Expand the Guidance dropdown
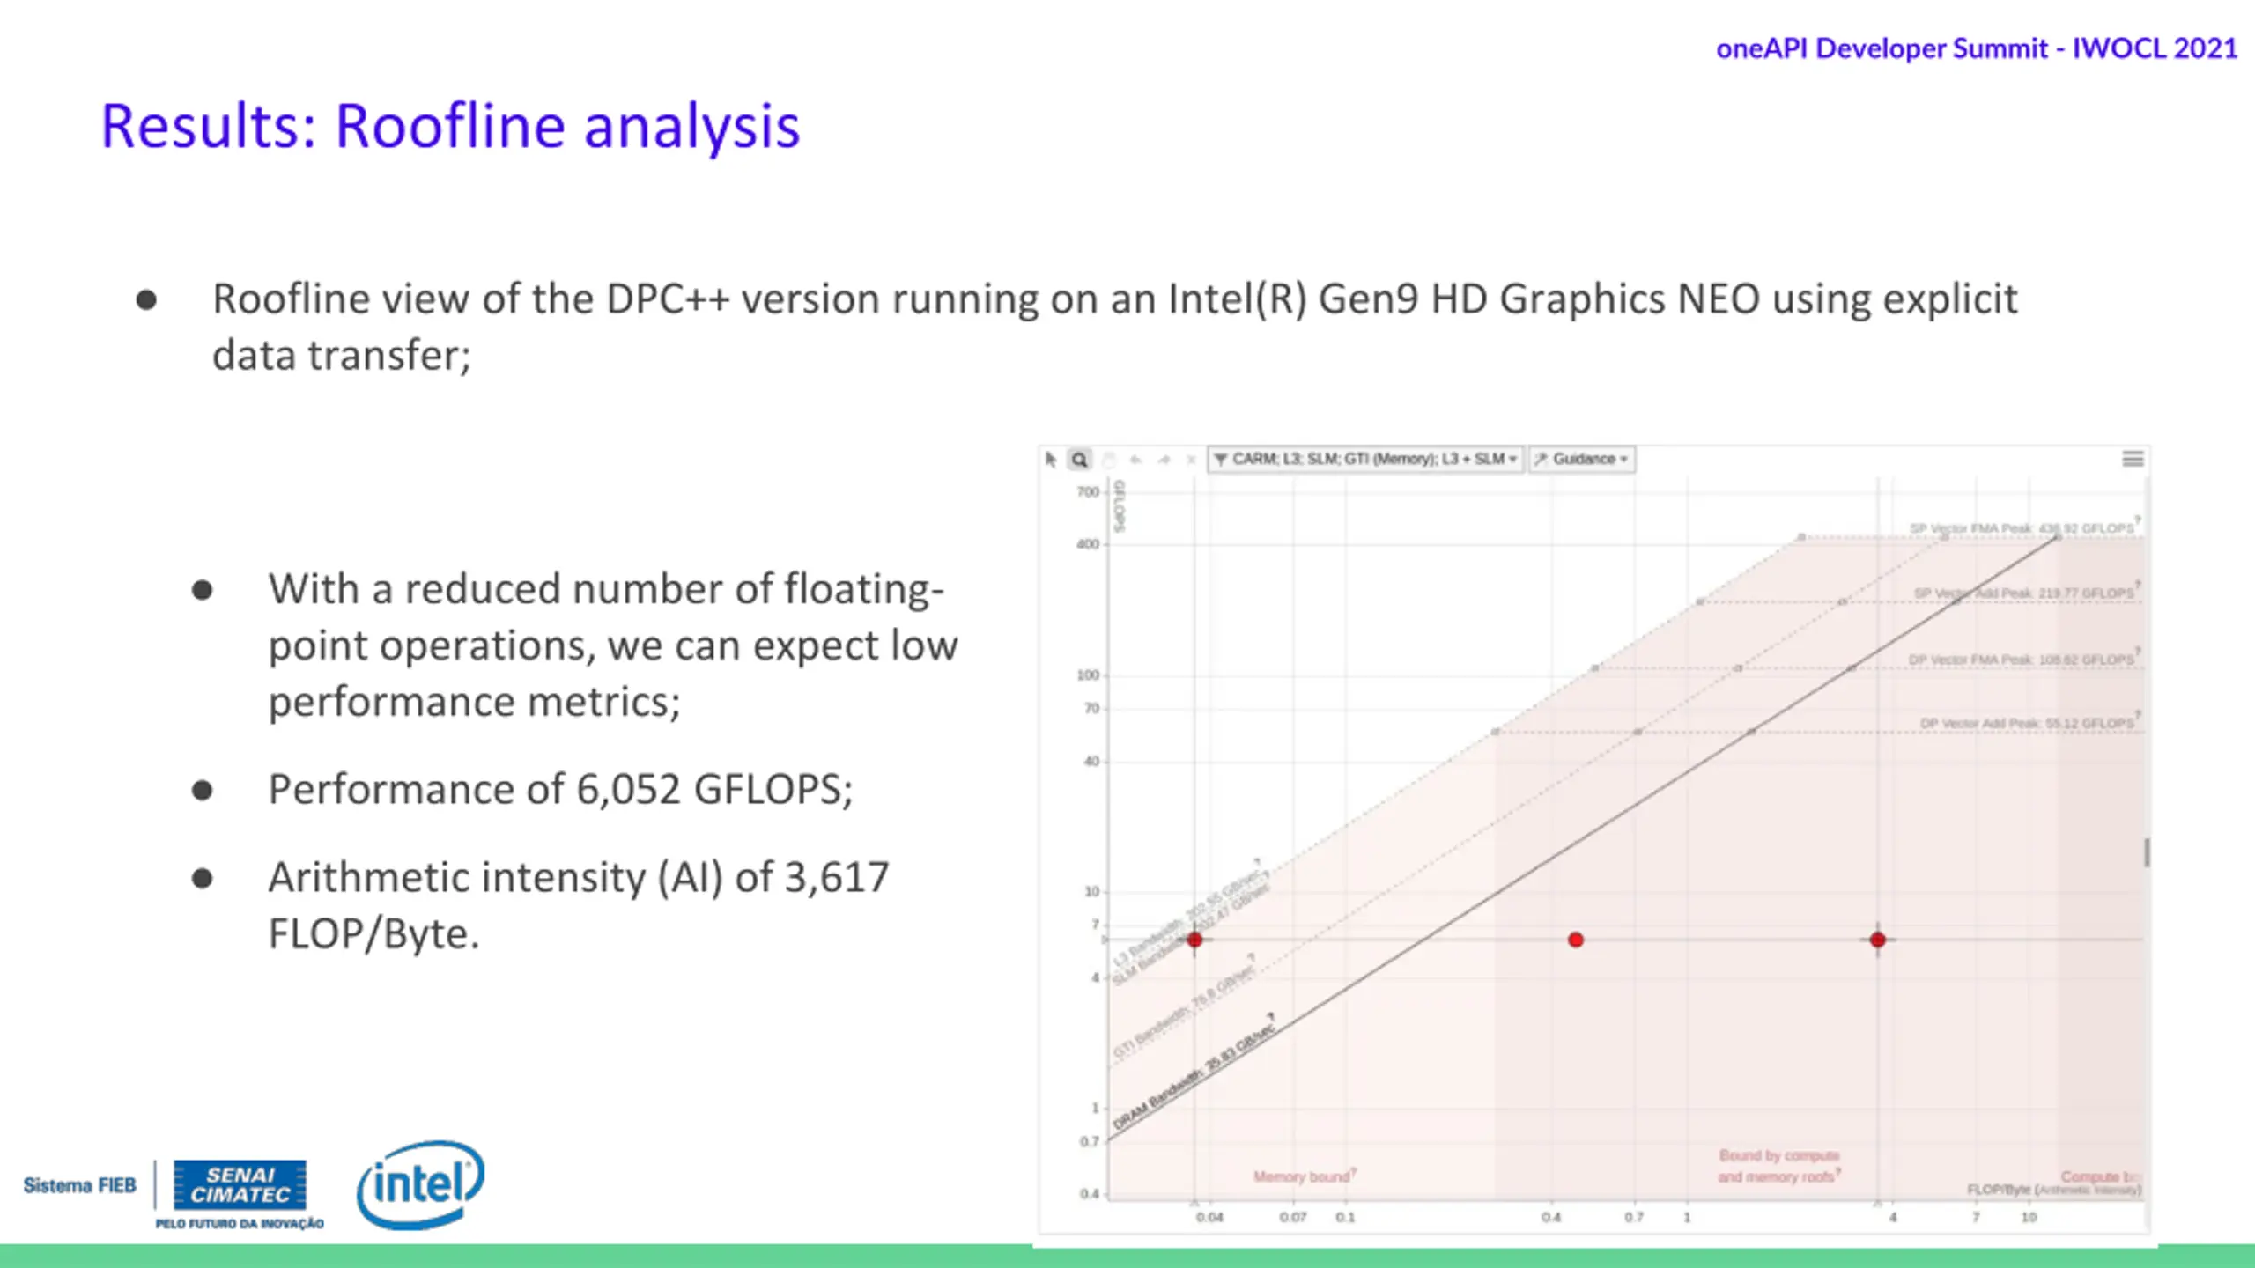Image resolution: width=2255 pixels, height=1268 pixels. click(1582, 459)
